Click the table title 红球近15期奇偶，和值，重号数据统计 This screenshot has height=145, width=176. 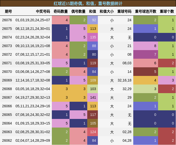coord(88,4)
